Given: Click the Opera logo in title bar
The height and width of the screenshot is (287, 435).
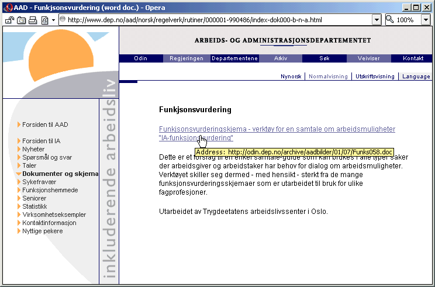Looking at the screenshot, I should [8, 8].
